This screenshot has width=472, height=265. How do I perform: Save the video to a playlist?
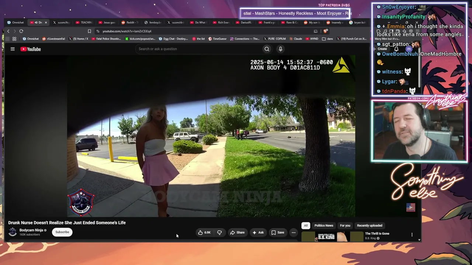(278, 233)
